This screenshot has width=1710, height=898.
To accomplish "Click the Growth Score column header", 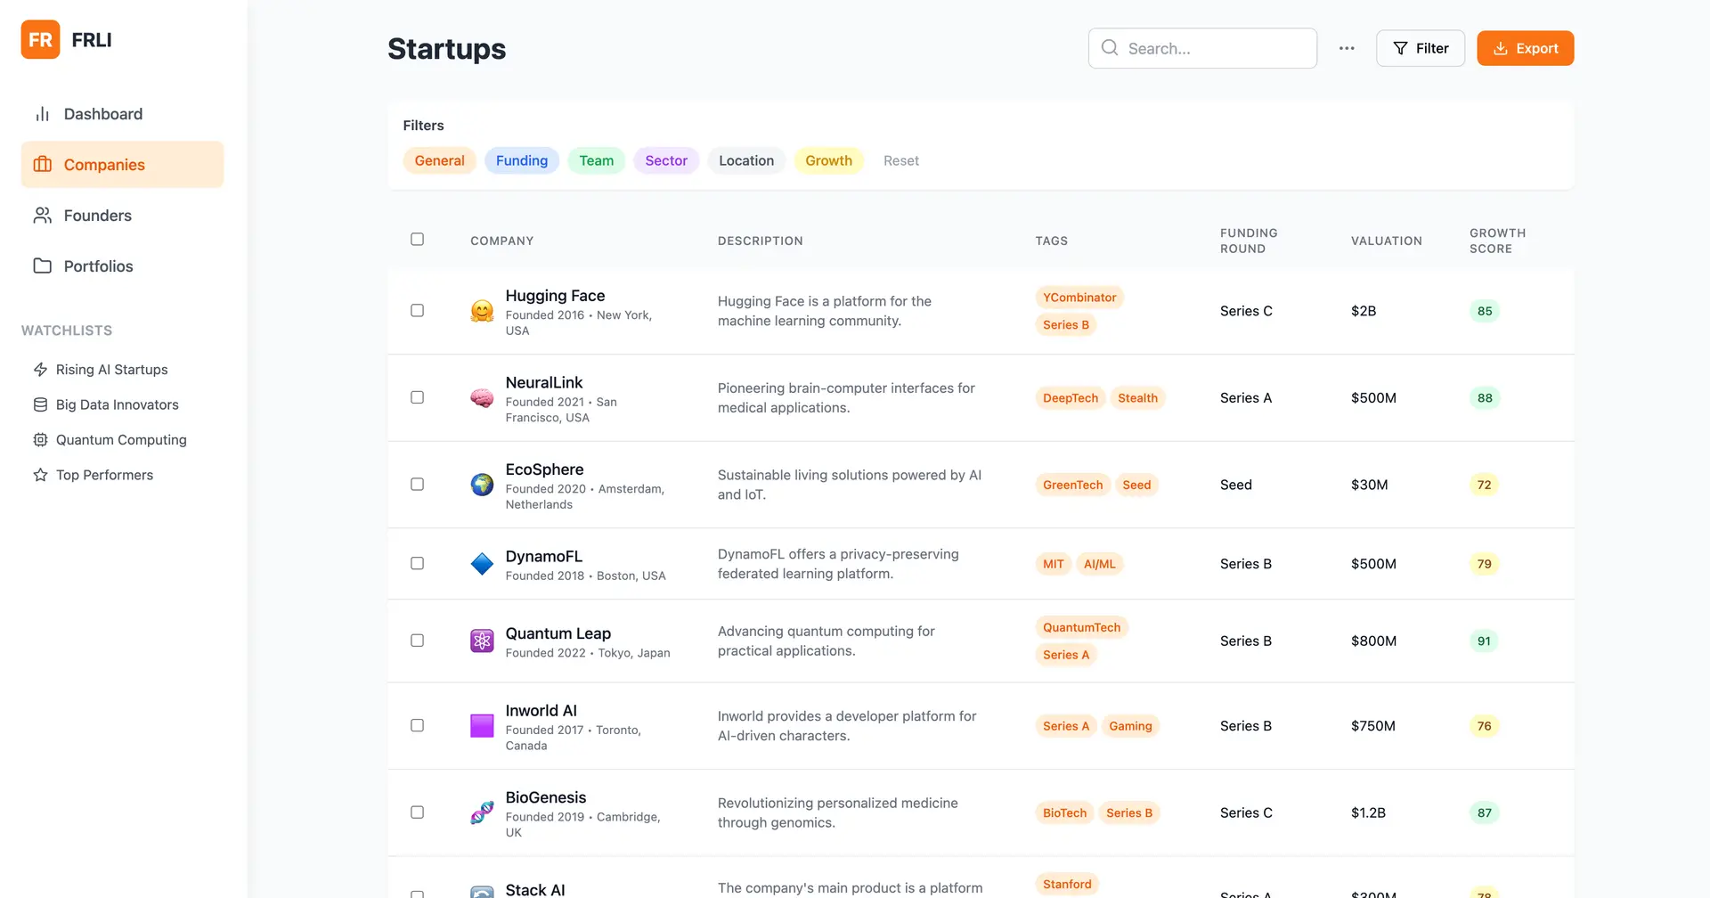I will tap(1497, 241).
